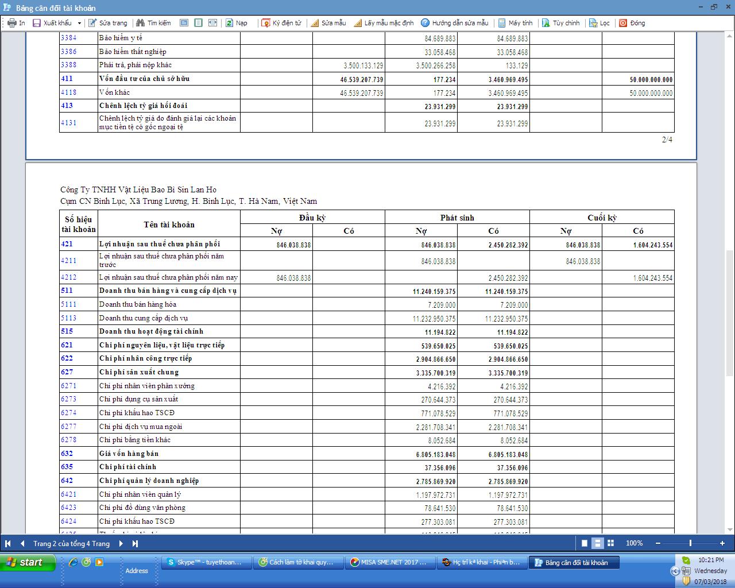This screenshot has width=735, height=588.
Task: Click the Đóng close report button
Action: (632, 23)
